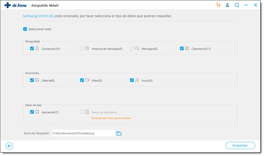
Task: Click the dr.fone logo
Action: click(x=16, y=5)
